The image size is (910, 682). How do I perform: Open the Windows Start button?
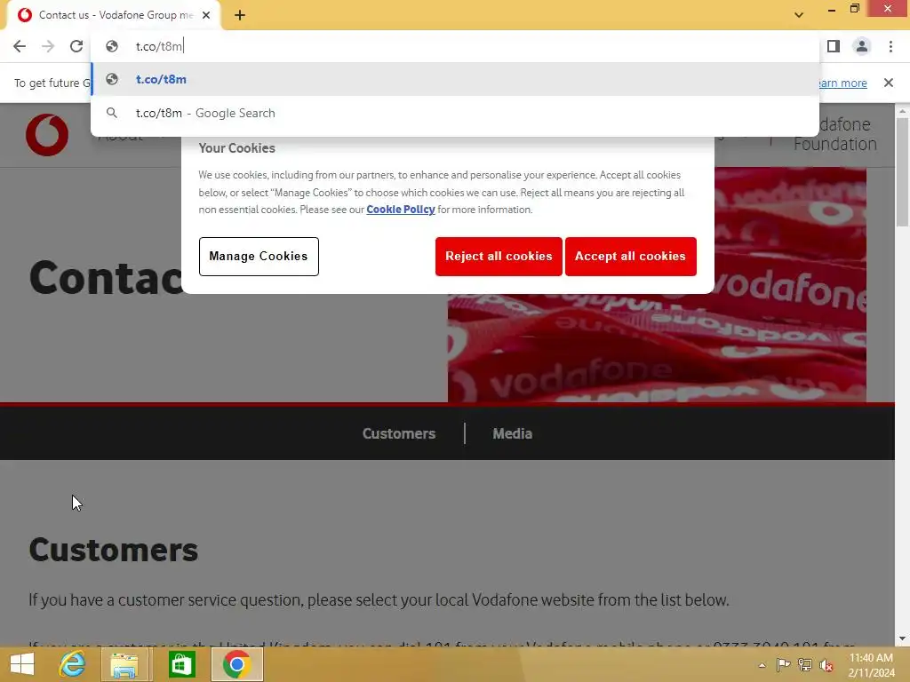[22, 664]
